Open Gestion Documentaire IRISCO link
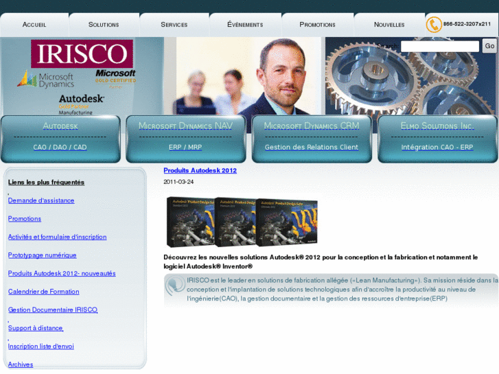Screen dimensions: 499x374 (x=53, y=309)
